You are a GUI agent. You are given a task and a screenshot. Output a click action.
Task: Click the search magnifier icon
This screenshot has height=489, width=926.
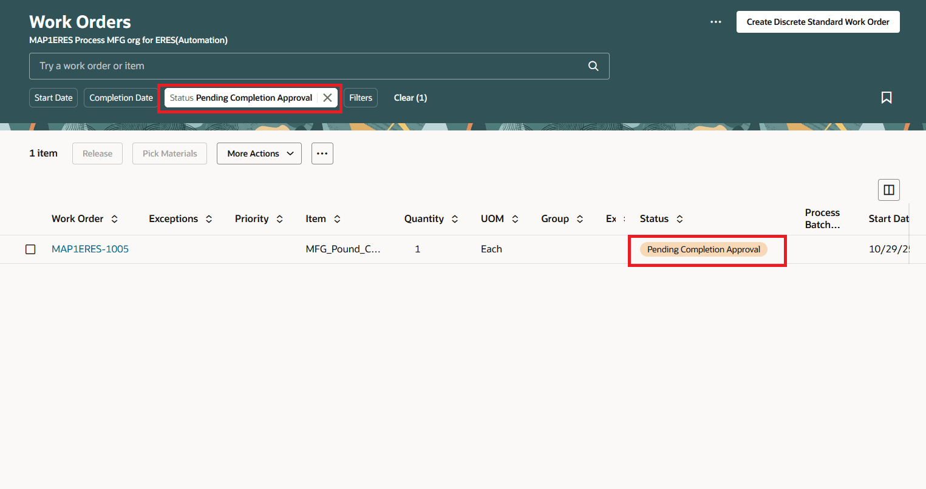point(593,66)
